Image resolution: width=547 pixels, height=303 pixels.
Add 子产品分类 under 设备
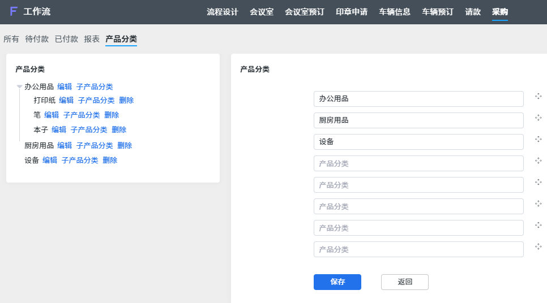point(80,160)
